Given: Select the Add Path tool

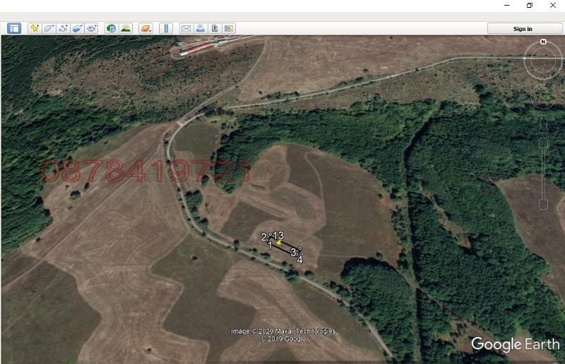Looking at the screenshot, I should (63, 28).
